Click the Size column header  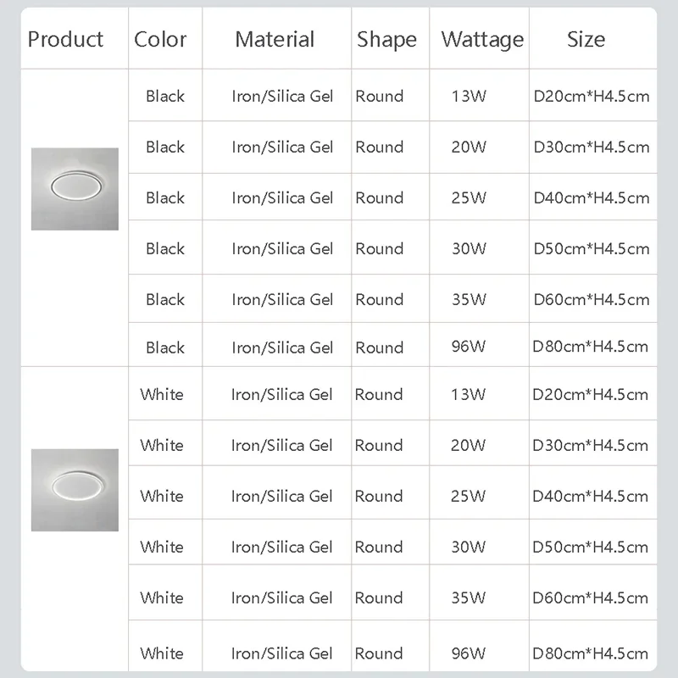point(586,39)
